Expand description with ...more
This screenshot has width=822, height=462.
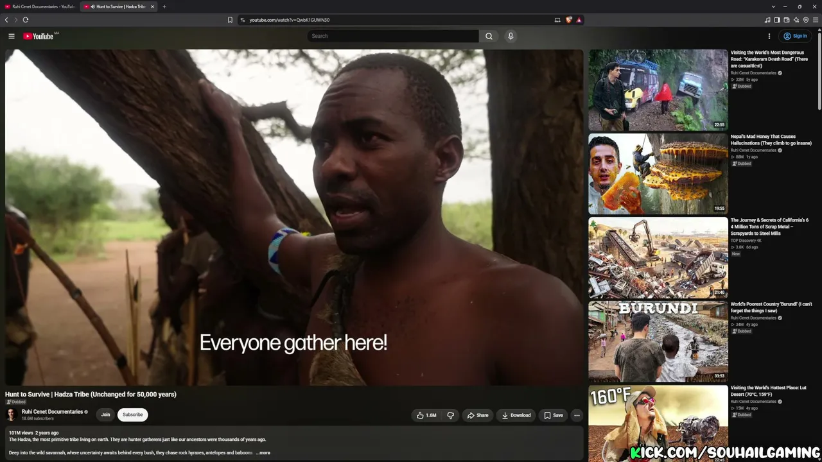pos(263,453)
